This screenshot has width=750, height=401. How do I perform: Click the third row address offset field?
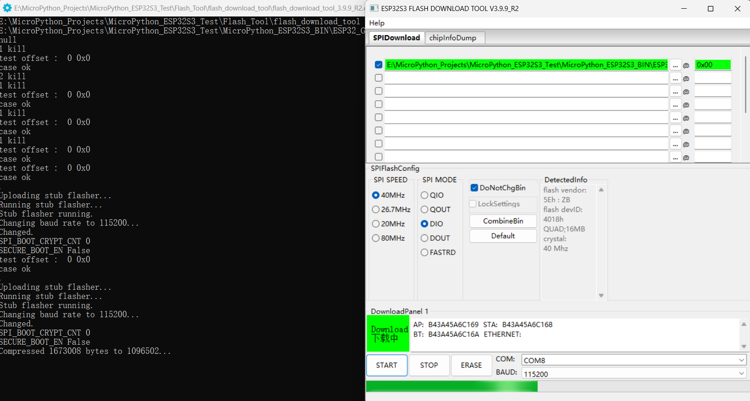(x=712, y=92)
